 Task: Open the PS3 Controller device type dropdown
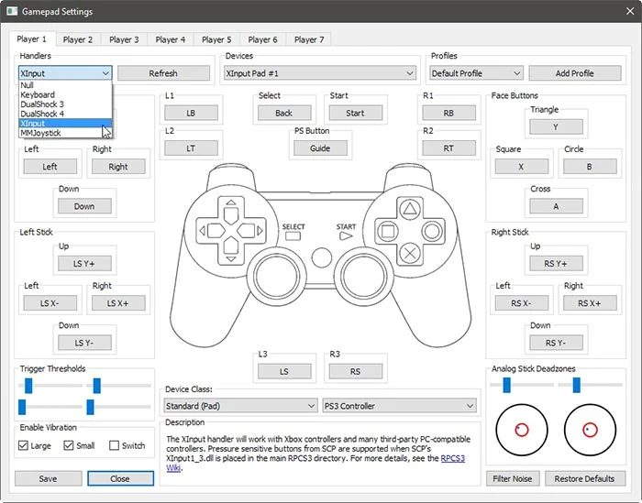click(x=399, y=406)
